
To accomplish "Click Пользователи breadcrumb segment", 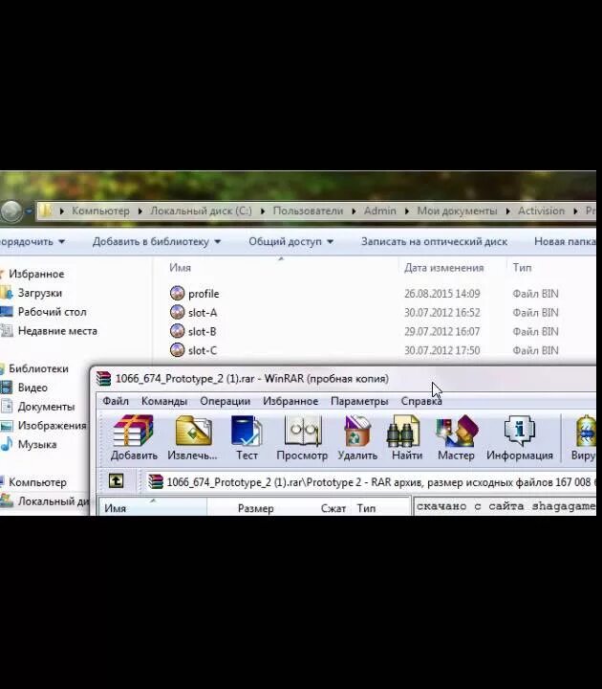I will (x=308, y=211).
